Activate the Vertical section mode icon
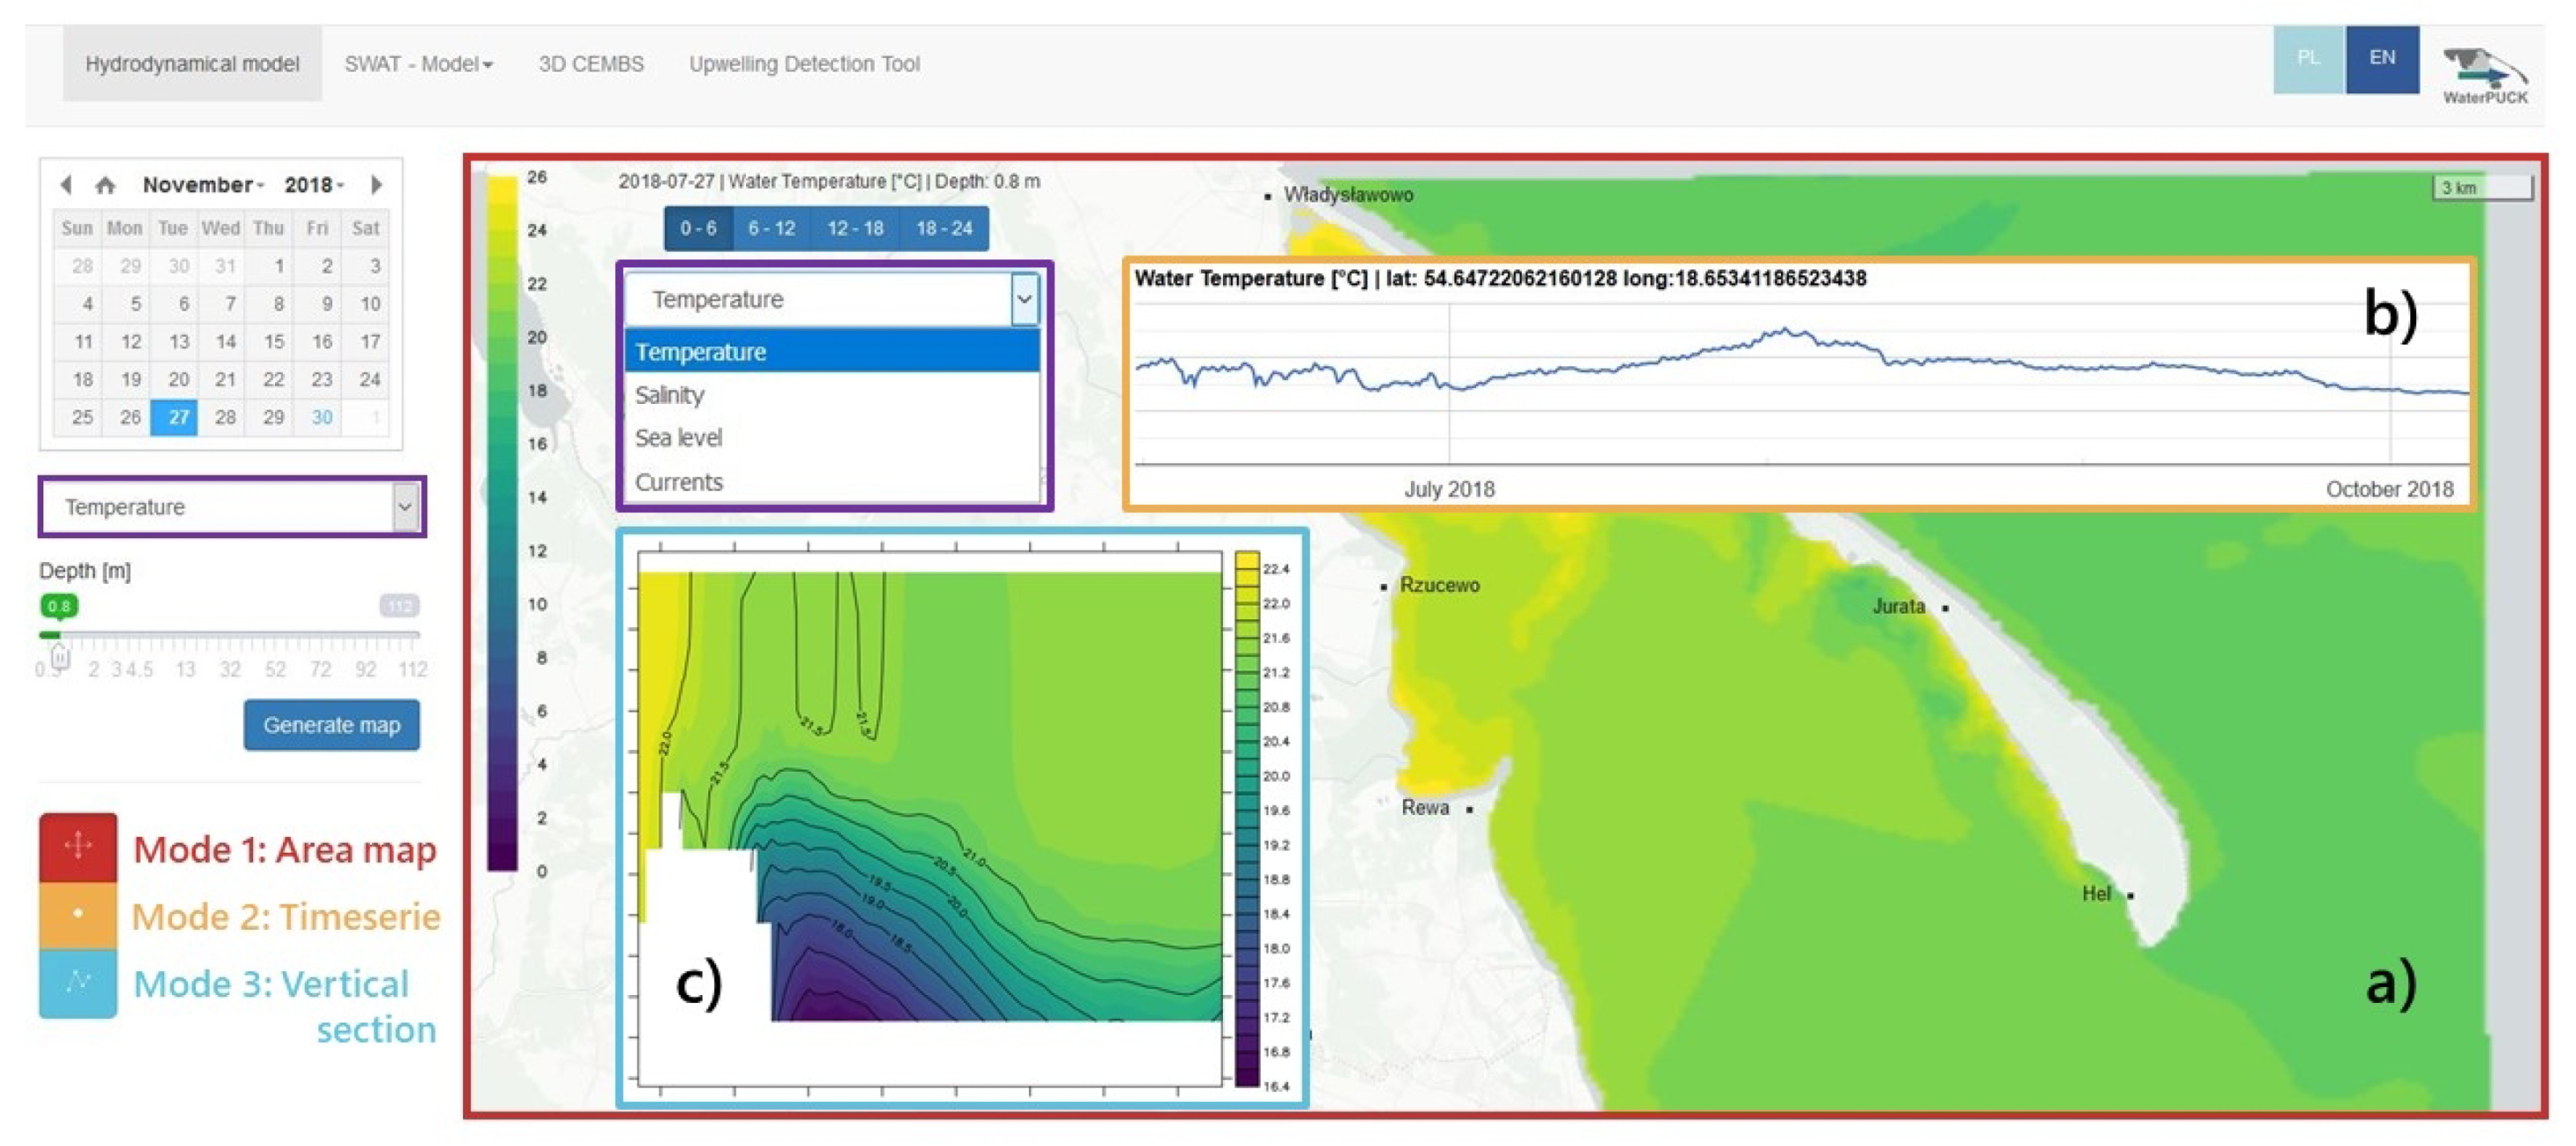The width and height of the screenshot is (2576, 1146). pyautogui.click(x=78, y=982)
